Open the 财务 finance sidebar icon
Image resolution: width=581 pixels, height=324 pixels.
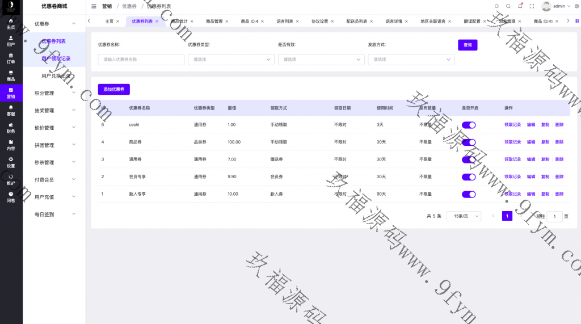[11, 128]
